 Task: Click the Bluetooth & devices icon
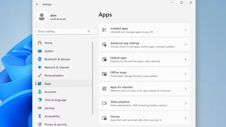(x=40, y=59)
